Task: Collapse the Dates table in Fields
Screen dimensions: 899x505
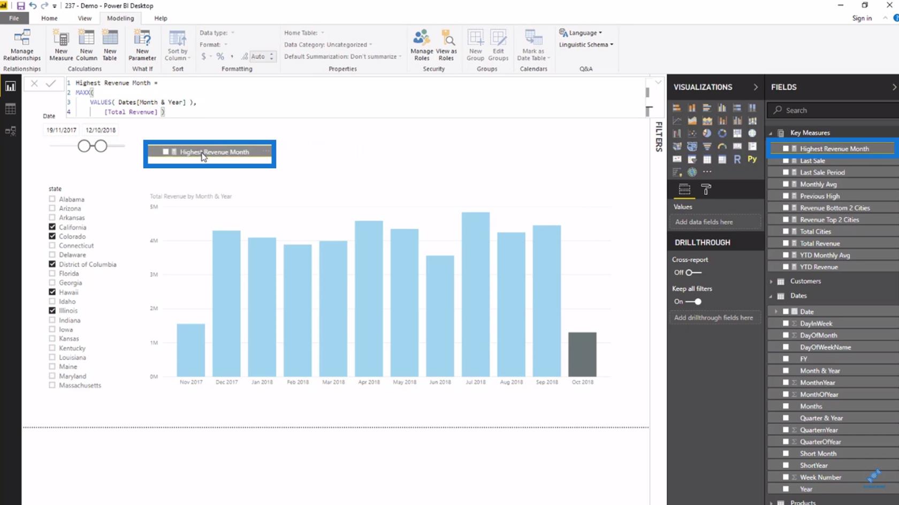Action: (x=771, y=296)
